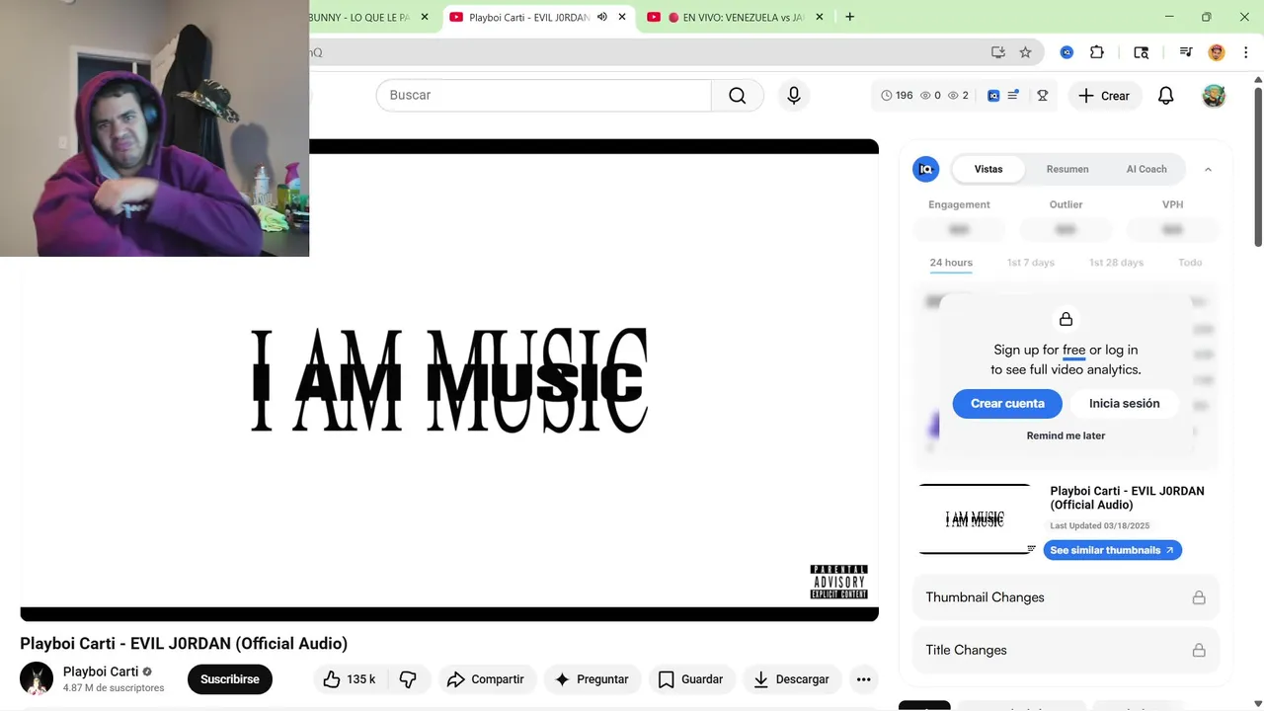Expand the Thumbnail Changes section
The height and width of the screenshot is (711, 1264).
[1066, 597]
